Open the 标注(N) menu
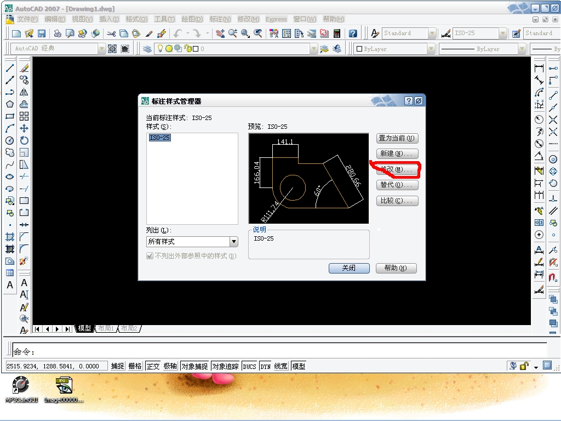This screenshot has height=421, width=561. point(220,19)
